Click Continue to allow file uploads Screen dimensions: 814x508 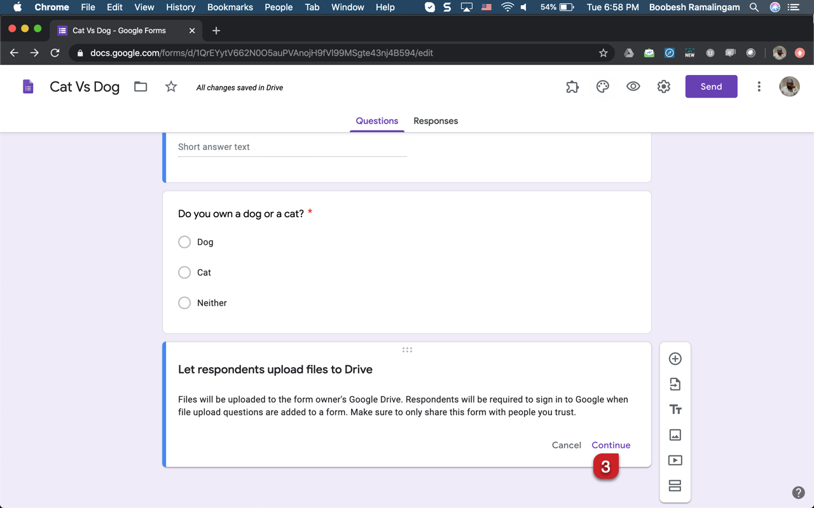pos(610,445)
